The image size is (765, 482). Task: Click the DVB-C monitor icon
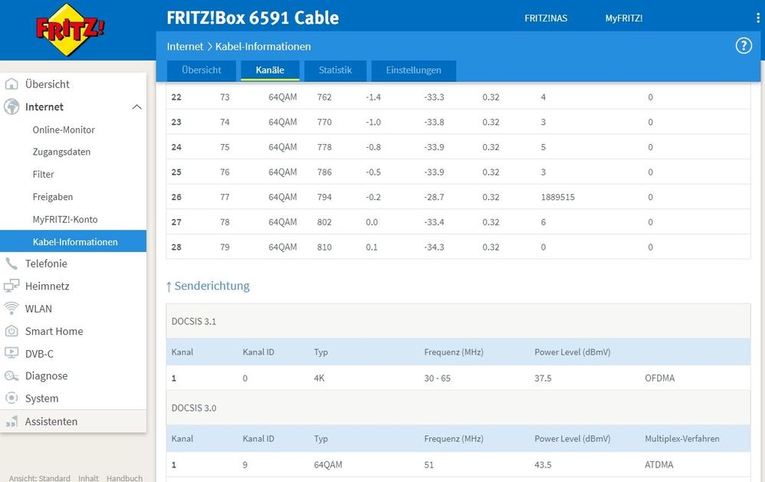[x=11, y=353]
